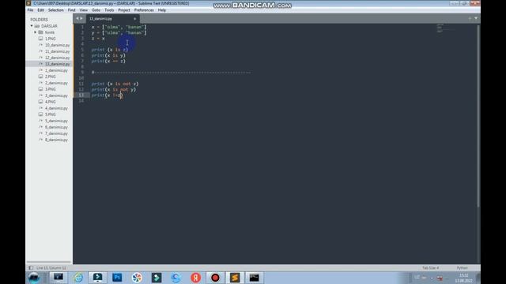Open 1.PNG in the sidebar
506x284 pixels.
coord(50,39)
